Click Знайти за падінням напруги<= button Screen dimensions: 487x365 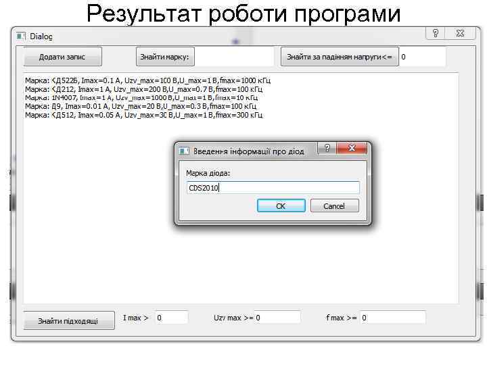click(x=340, y=57)
